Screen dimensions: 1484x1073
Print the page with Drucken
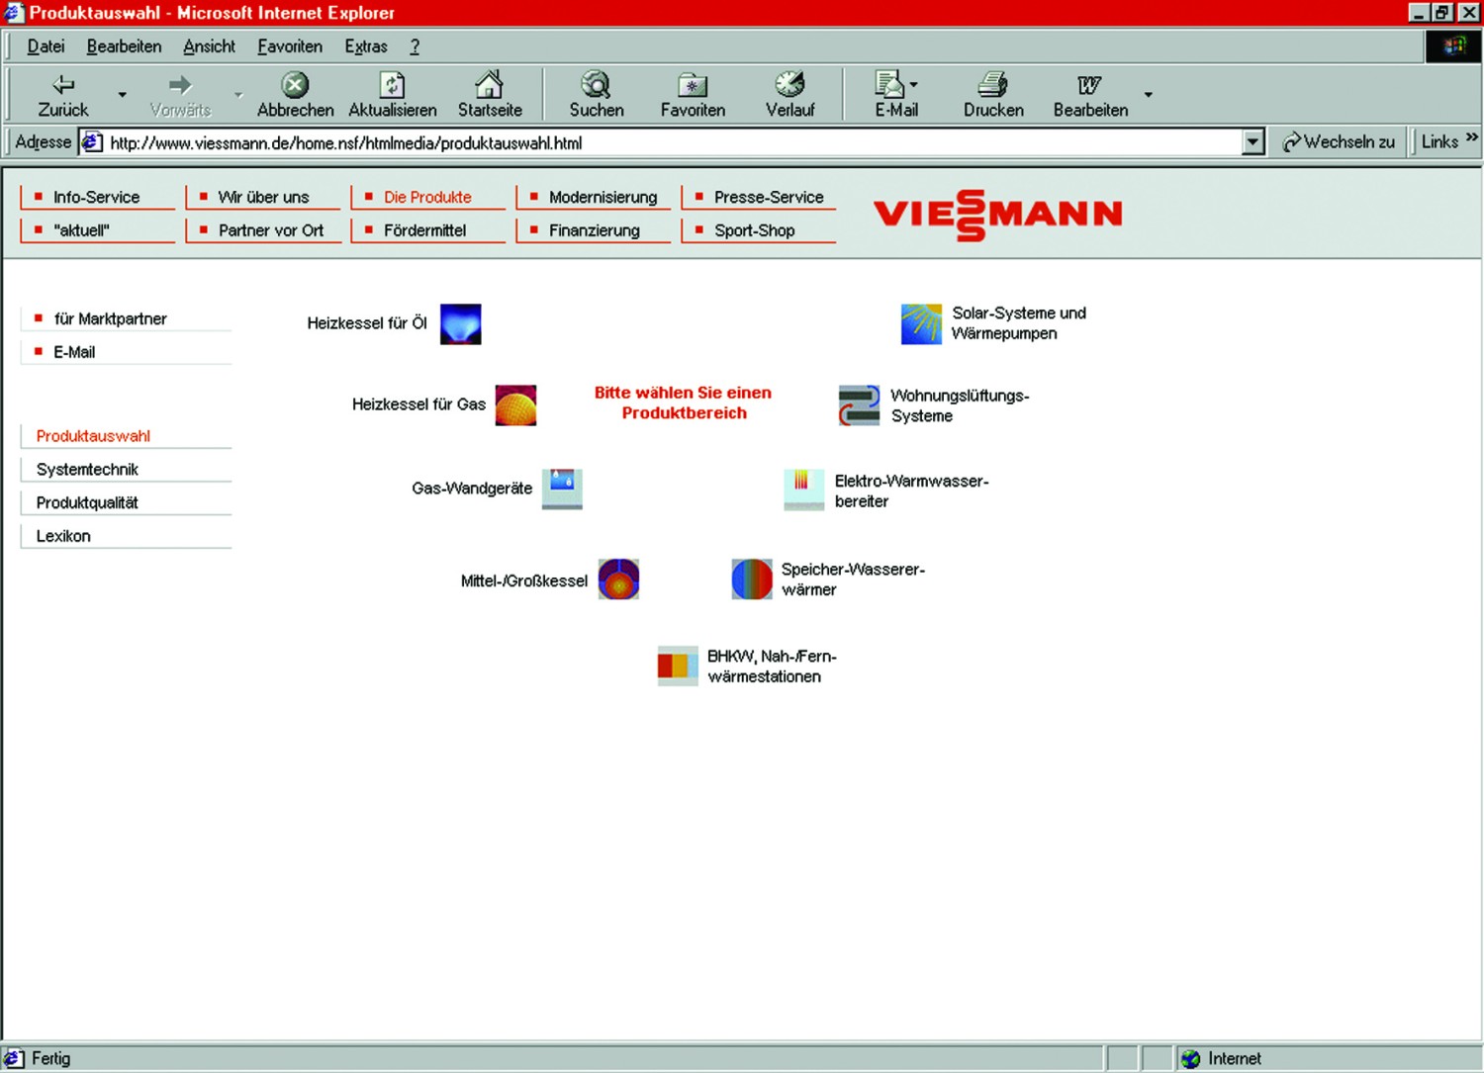tap(993, 95)
